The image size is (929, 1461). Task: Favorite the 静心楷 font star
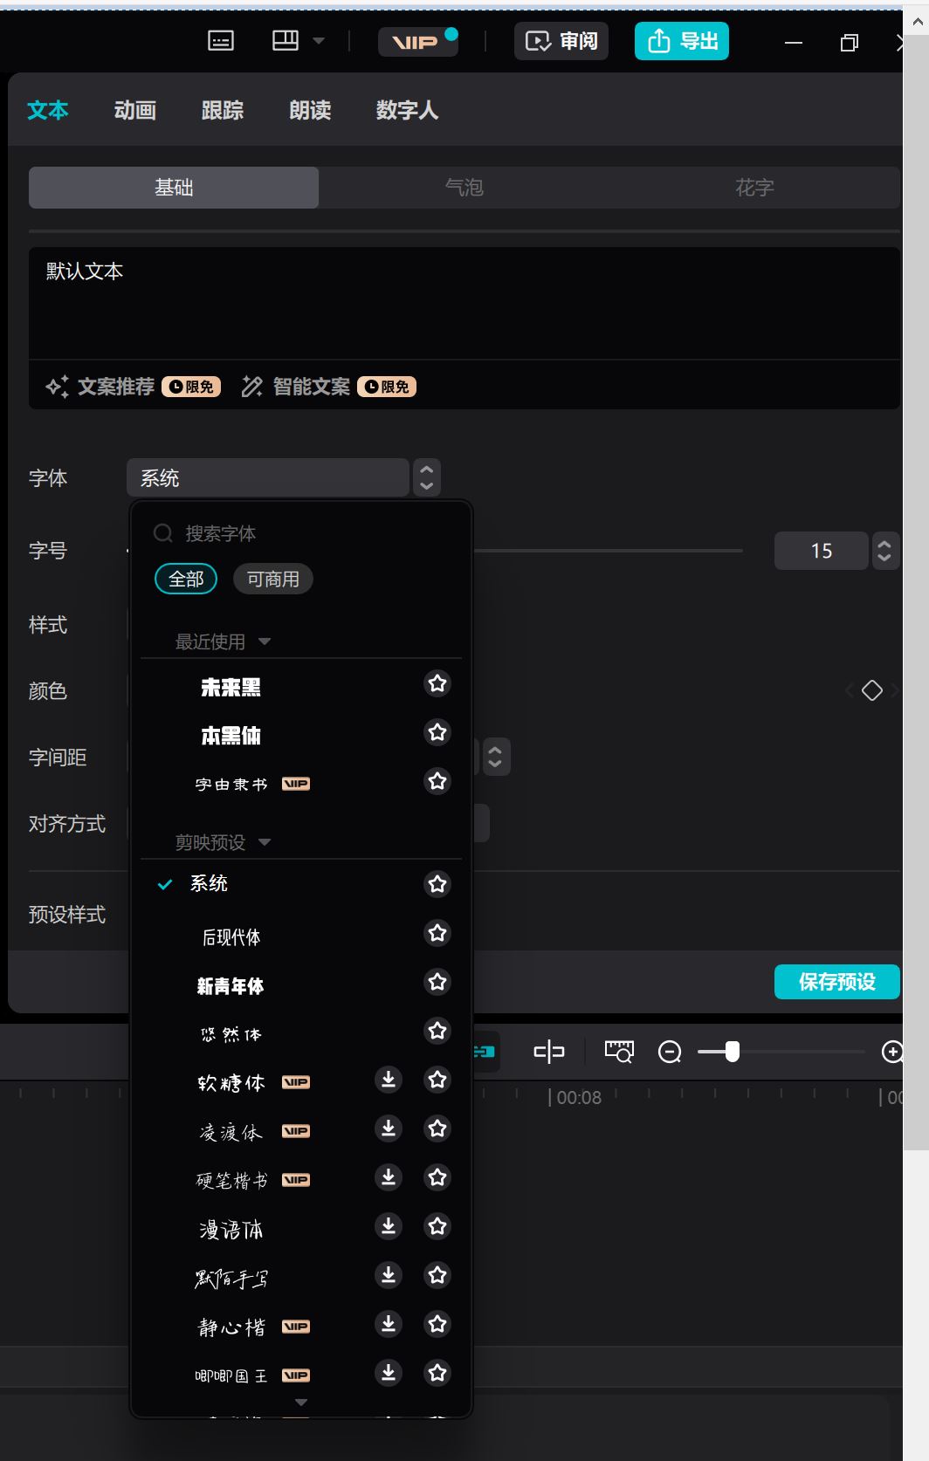[x=437, y=1324]
